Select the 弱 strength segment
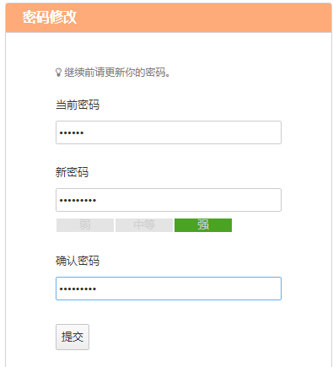This screenshot has width=333, height=367. 85,225
